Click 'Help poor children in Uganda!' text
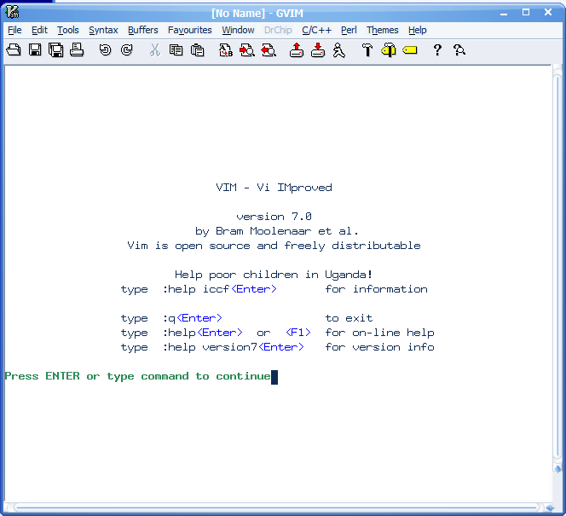Screen dimensions: 566x516 pos(274,275)
